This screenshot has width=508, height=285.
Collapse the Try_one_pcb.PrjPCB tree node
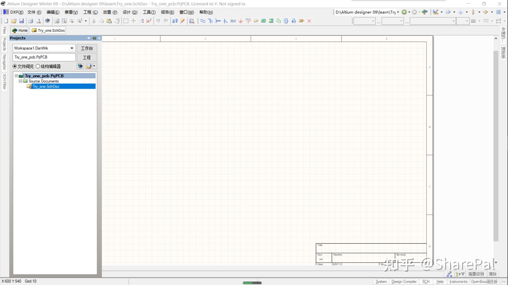(x=16, y=76)
